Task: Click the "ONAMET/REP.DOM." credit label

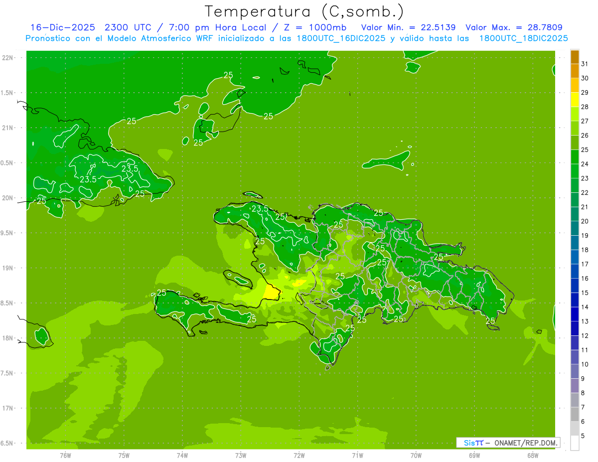Action: pos(525,443)
